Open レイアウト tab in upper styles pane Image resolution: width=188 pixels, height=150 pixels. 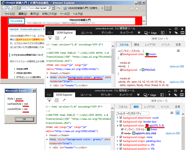(150, 45)
